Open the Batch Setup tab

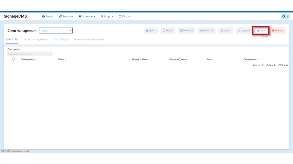pos(61,39)
